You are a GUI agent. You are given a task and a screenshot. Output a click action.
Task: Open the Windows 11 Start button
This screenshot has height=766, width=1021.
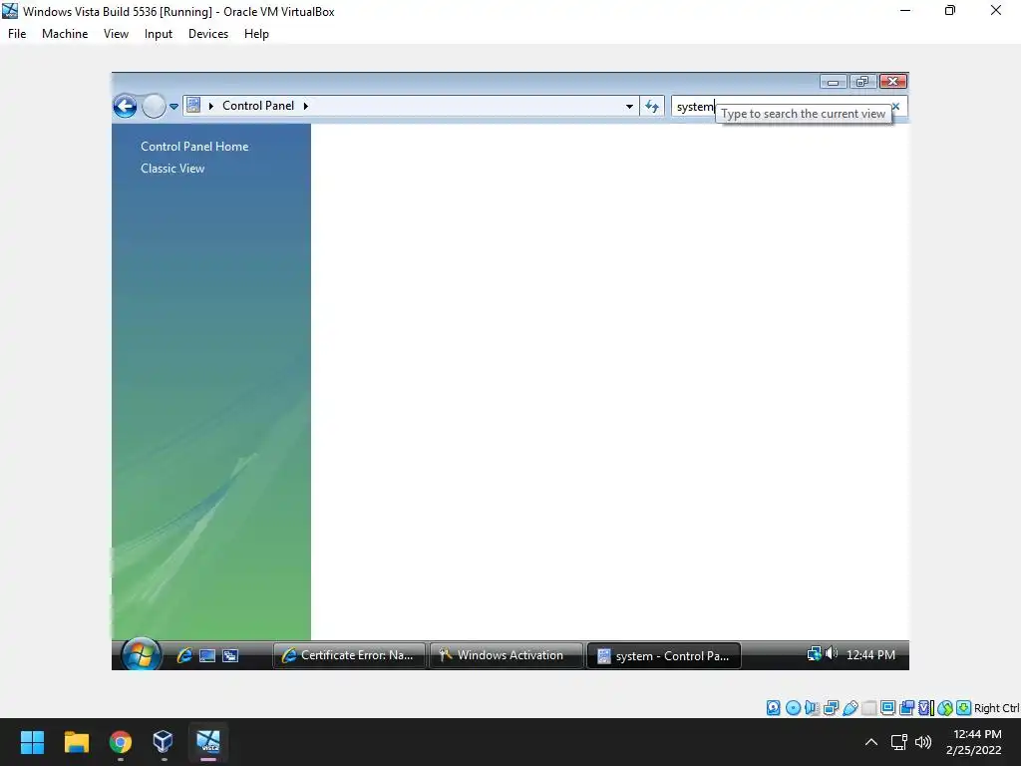32,742
